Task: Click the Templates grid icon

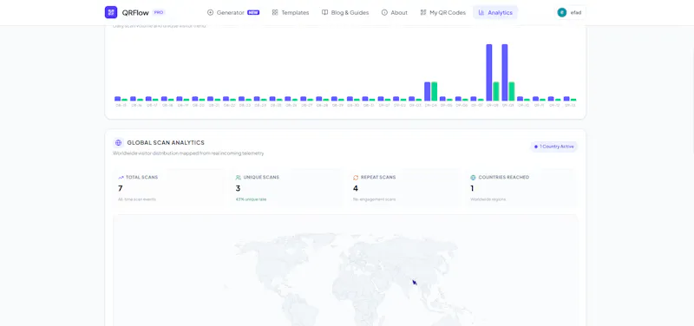Action: tap(275, 12)
